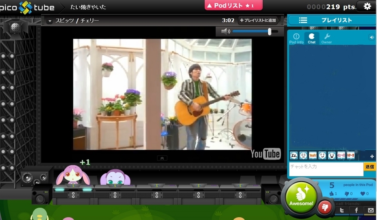Click the YouTube logo on video
The height and width of the screenshot is (220, 377).
coord(265,154)
